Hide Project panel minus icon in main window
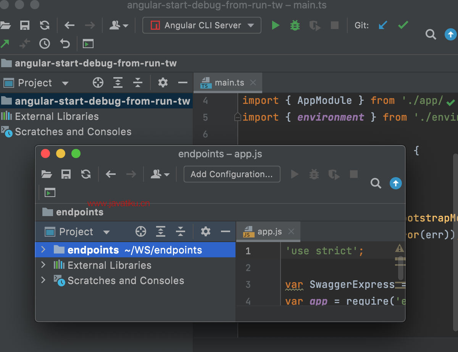 (183, 83)
